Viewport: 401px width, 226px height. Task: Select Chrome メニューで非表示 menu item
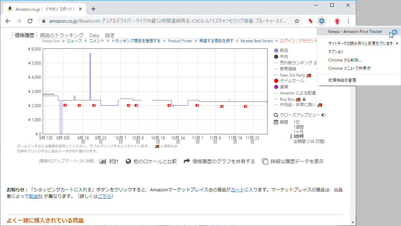pyautogui.click(x=359, y=68)
